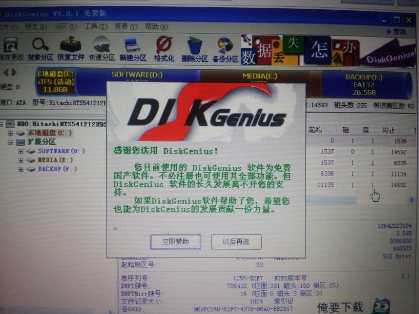Start the 快速分区 quick partition tool

pyautogui.click(x=102, y=49)
